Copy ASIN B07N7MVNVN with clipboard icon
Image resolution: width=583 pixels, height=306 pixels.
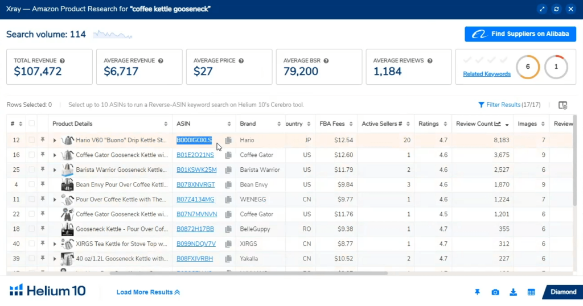(228, 214)
